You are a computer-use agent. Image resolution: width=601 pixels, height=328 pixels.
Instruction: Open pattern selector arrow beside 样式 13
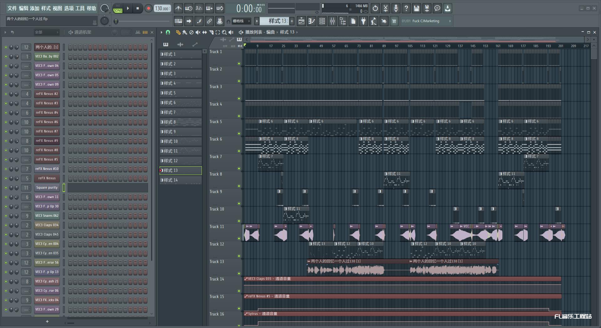(x=257, y=21)
